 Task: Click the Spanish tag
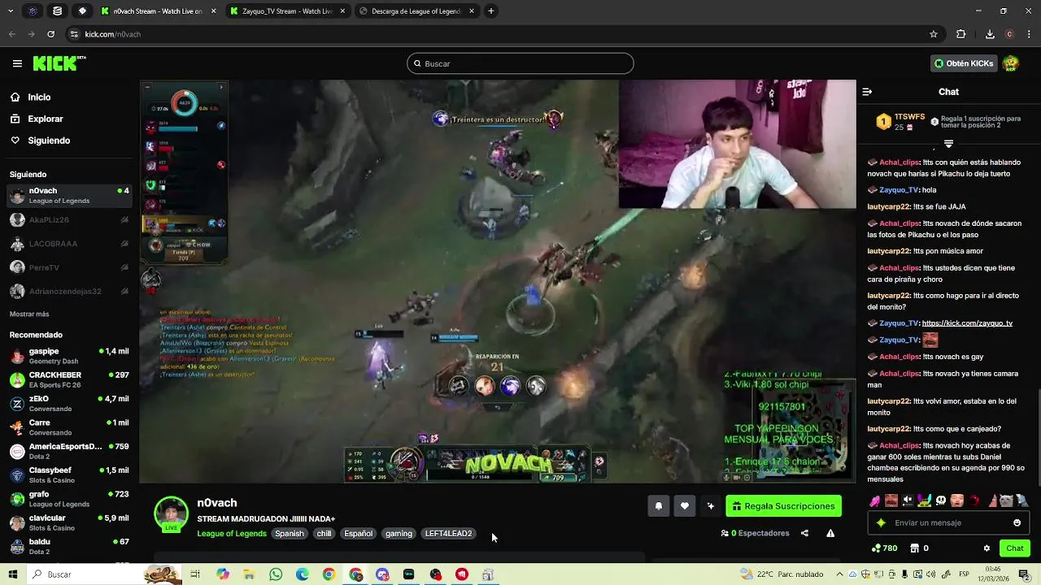289,534
